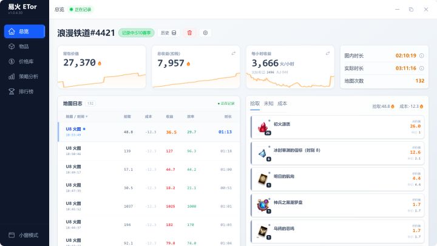
Task: Click the item icon valued at 4.4
Action: tap(263, 179)
